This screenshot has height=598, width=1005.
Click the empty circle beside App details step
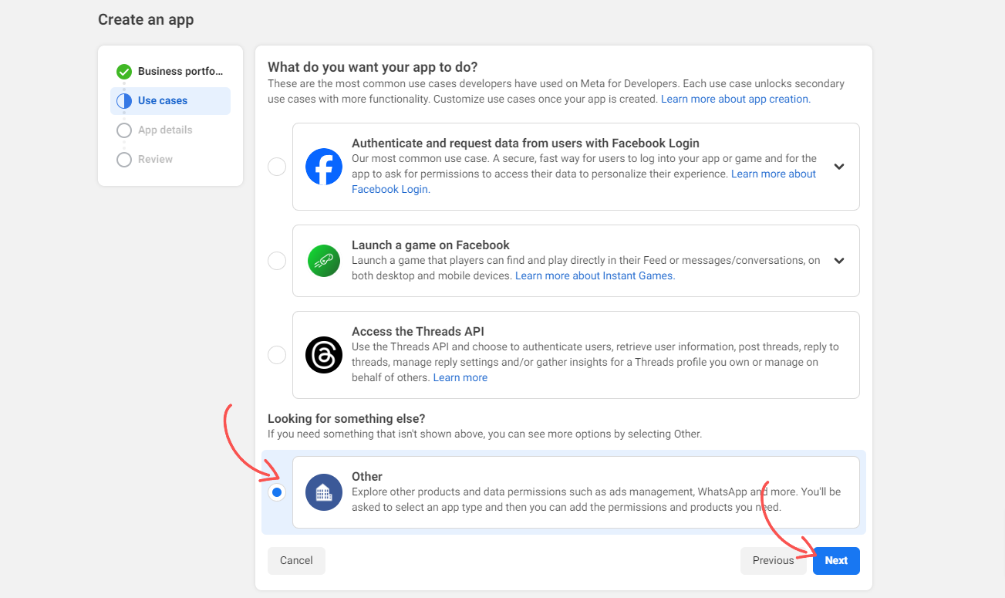click(124, 130)
